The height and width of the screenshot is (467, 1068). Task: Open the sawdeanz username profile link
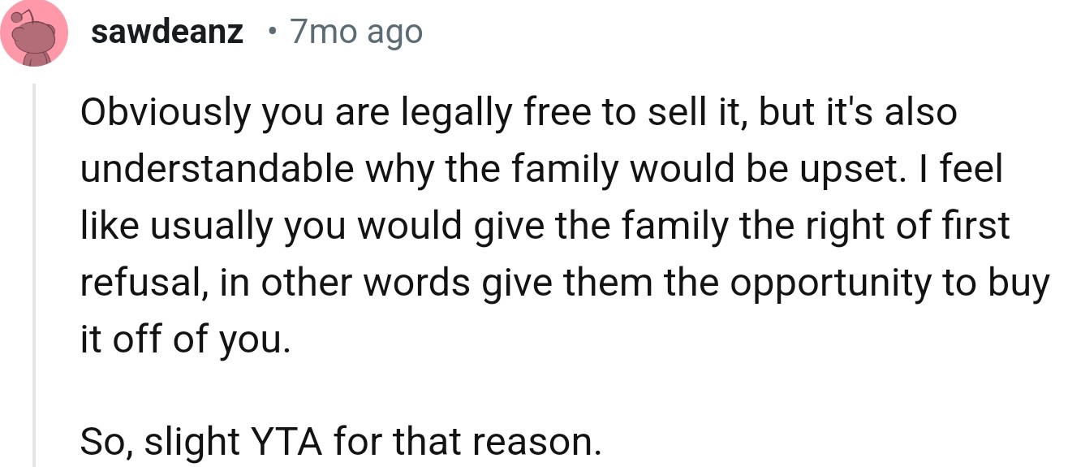pos(167,32)
